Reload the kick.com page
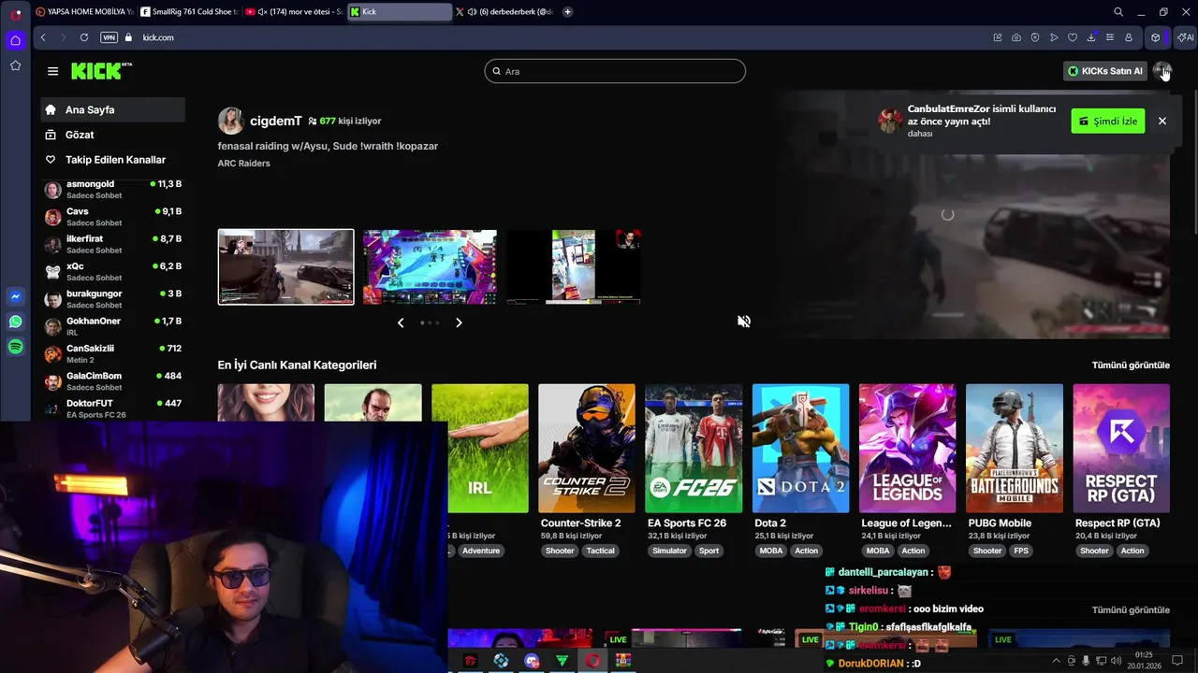This screenshot has width=1198, height=673. pyautogui.click(x=84, y=37)
